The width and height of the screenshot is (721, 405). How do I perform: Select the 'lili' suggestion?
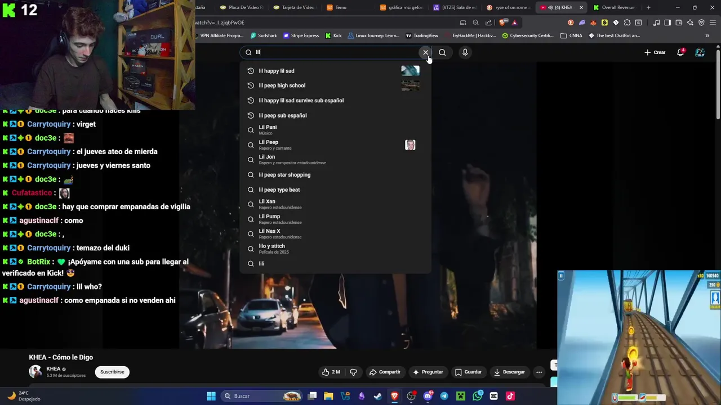335,264
